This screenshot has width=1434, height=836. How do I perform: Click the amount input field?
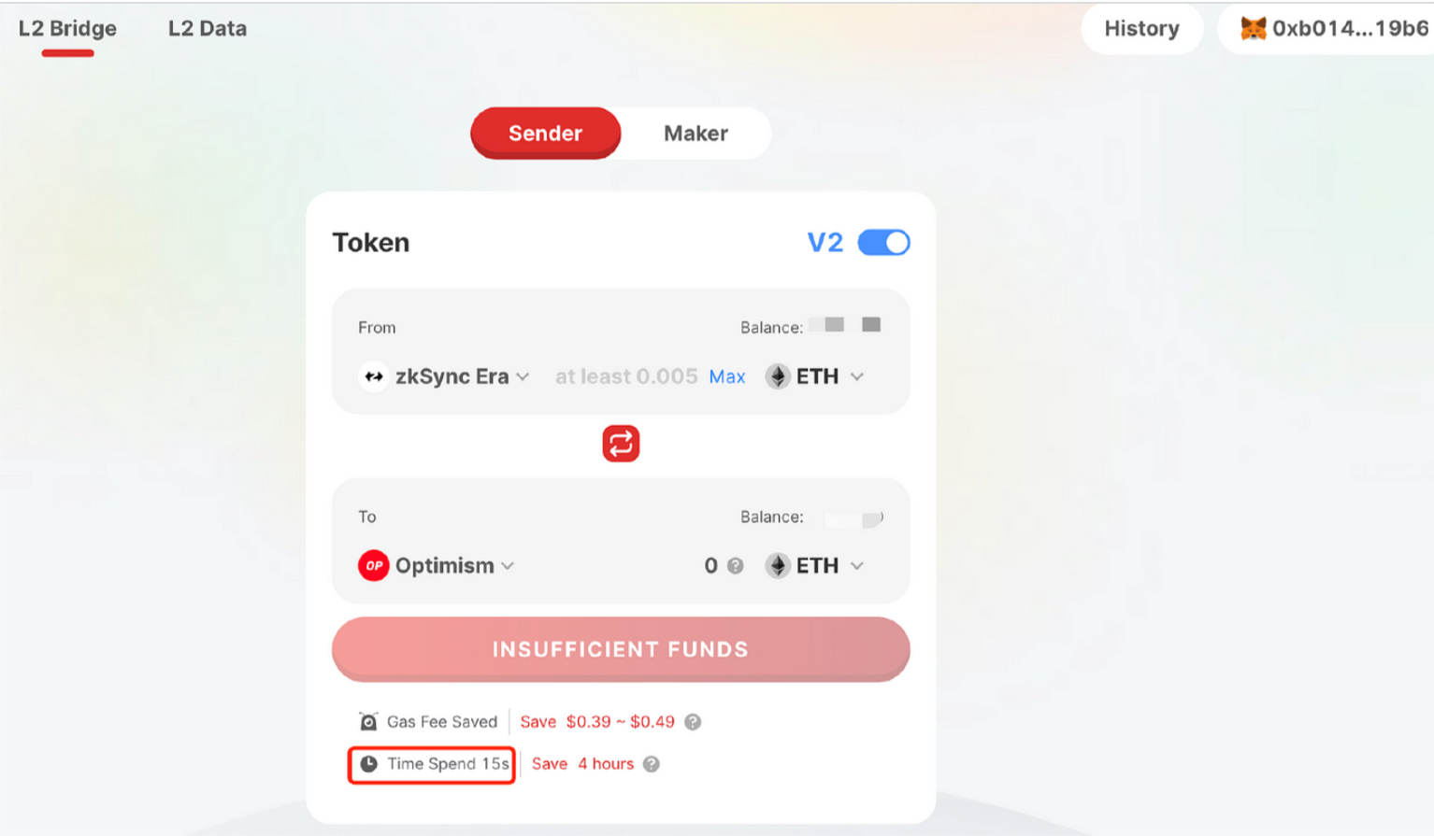625,376
